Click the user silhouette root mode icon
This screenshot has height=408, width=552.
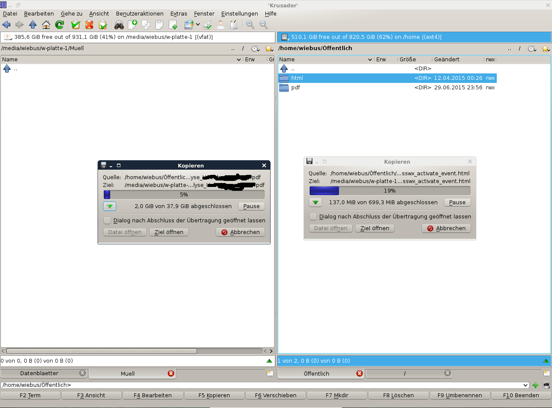click(x=221, y=25)
